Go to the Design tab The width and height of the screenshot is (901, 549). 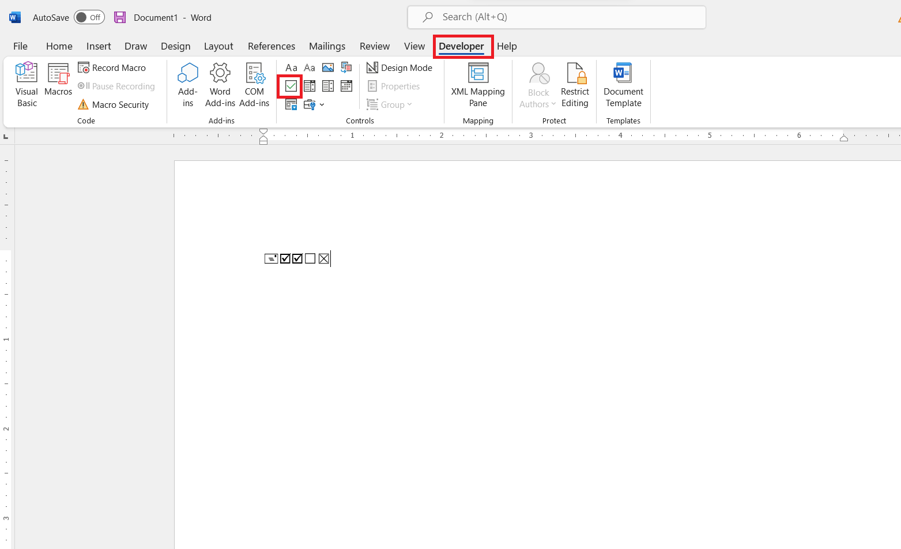coord(176,46)
